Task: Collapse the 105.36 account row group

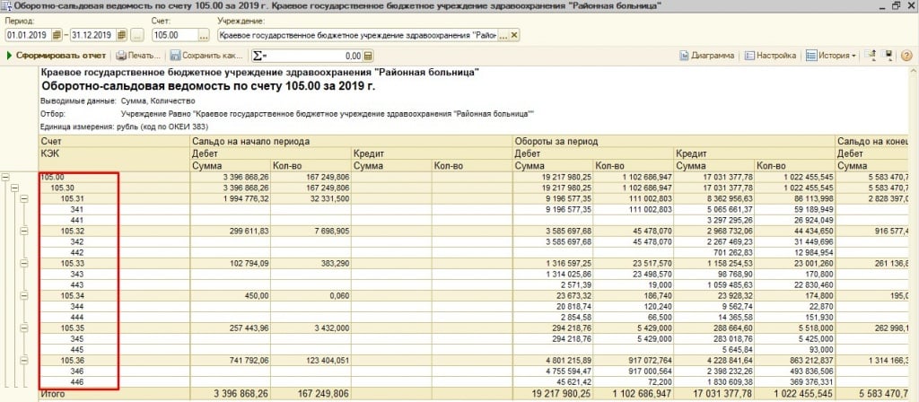Action: [x=23, y=360]
